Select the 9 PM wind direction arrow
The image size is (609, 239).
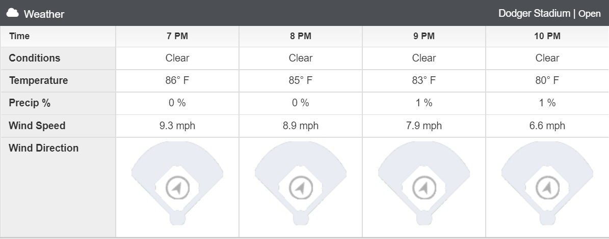tap(424, 188)
